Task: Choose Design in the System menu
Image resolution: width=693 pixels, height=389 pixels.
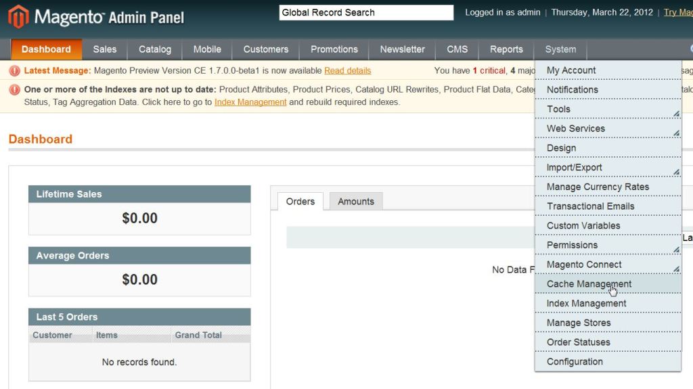Action: pos(608,148)
